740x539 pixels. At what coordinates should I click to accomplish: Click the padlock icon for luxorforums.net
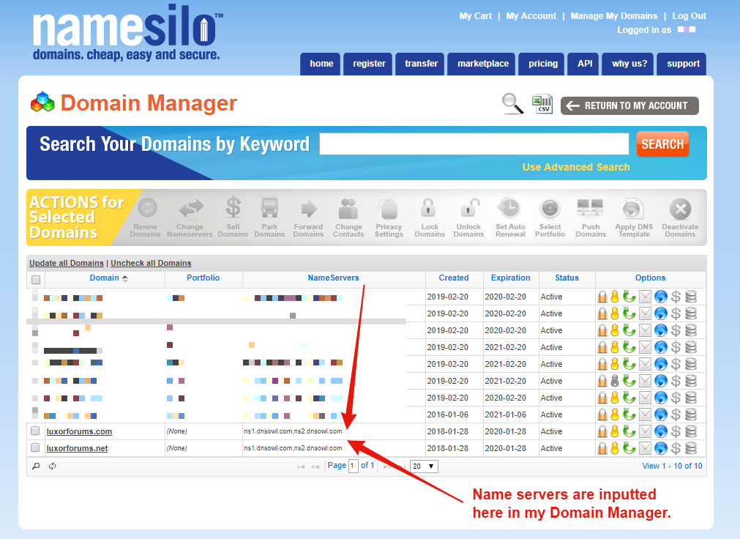602,448
